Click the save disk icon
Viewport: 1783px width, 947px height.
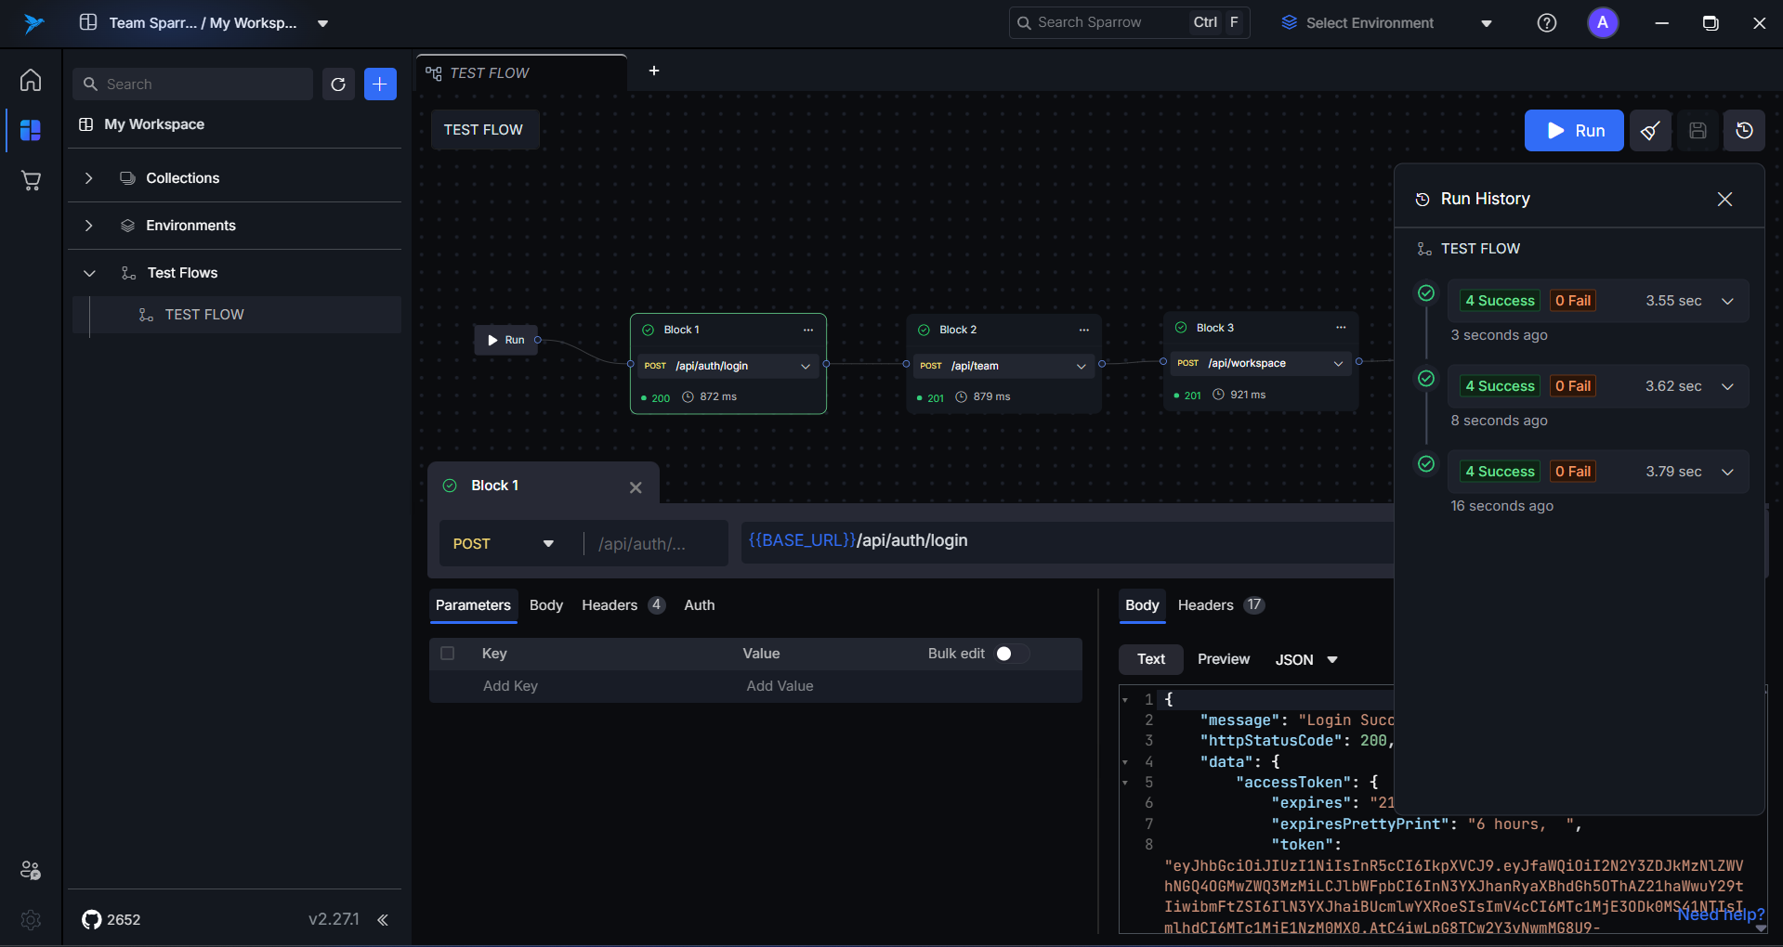click(x=1698, y=131)
